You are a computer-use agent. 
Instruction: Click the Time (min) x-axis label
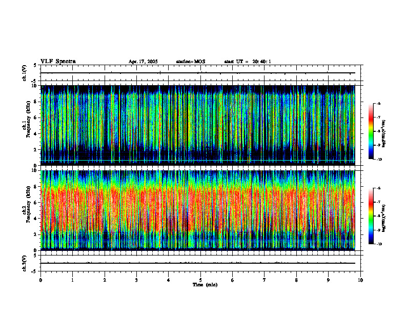coord(205,285)
